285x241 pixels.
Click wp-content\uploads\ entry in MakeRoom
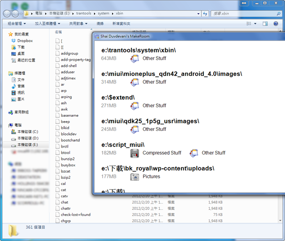[x=158, y=168]
